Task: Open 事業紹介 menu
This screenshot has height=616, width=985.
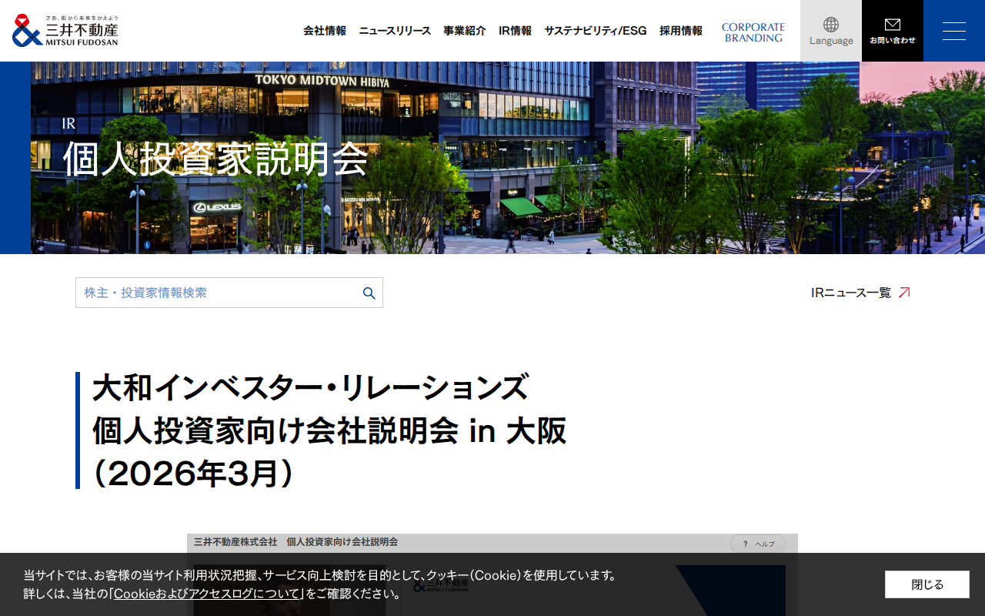Action: 465,31
